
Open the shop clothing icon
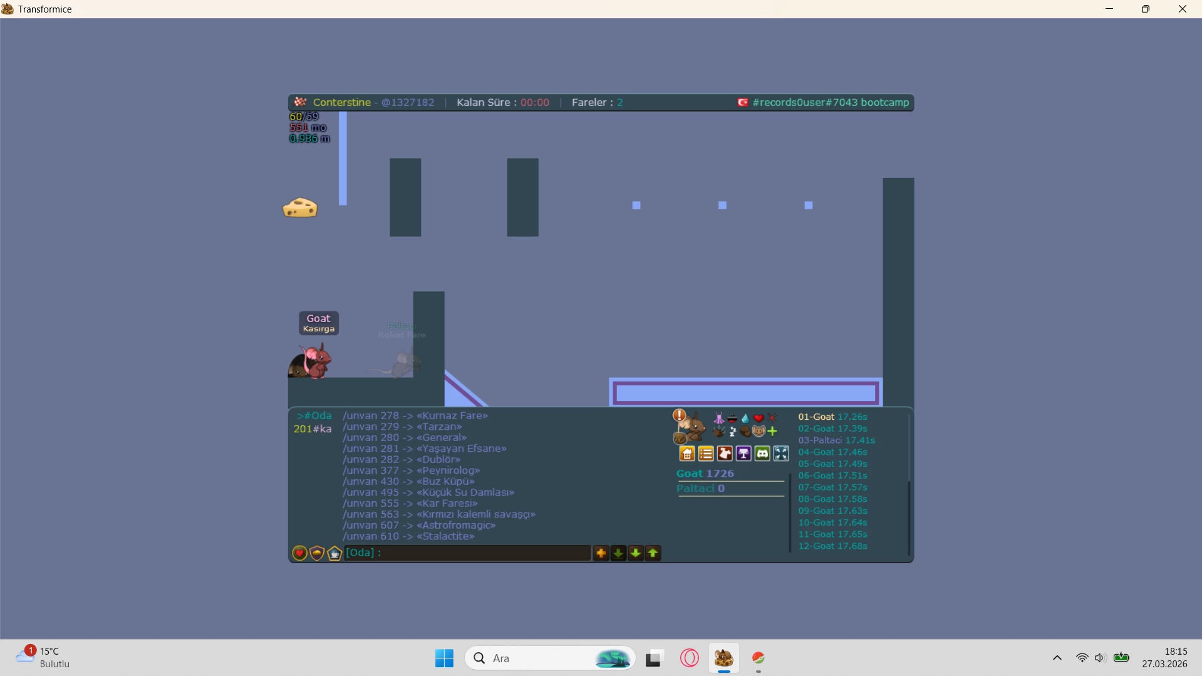pos(725,454)
